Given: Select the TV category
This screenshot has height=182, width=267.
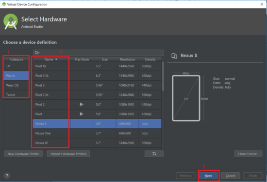Looking at the screenshot, I should pos(16,66).
